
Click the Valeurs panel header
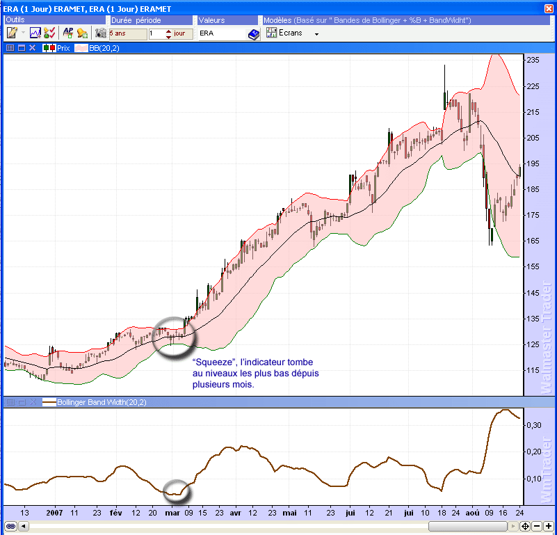coord(227,20)
